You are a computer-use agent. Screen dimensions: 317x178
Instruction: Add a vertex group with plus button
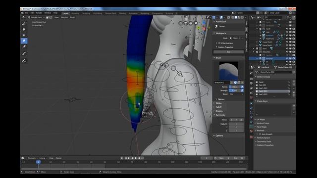point(294,81)
